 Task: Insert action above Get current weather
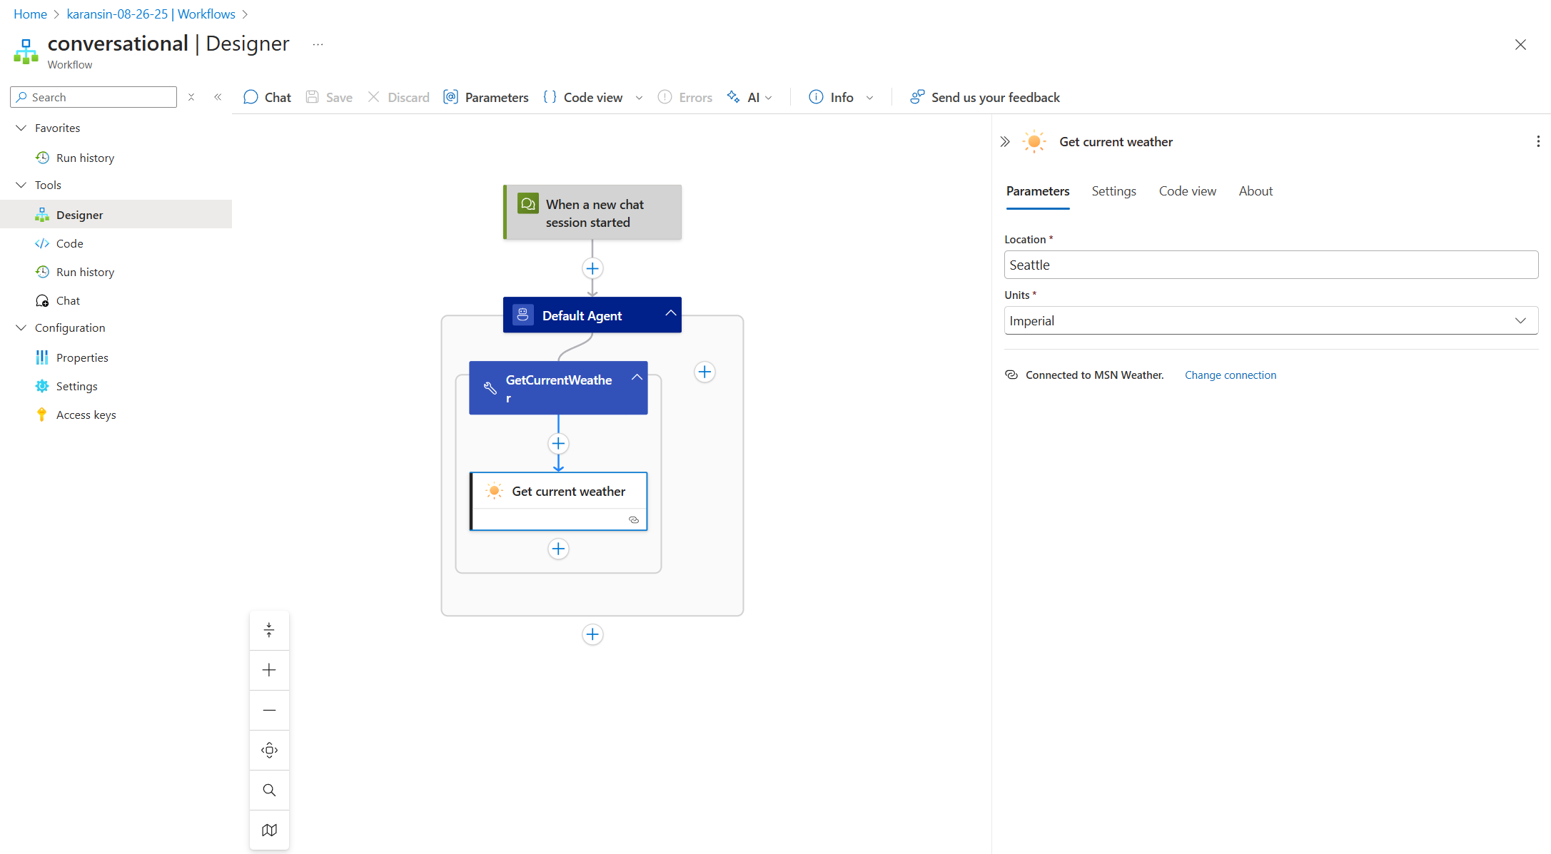(558, 444)
